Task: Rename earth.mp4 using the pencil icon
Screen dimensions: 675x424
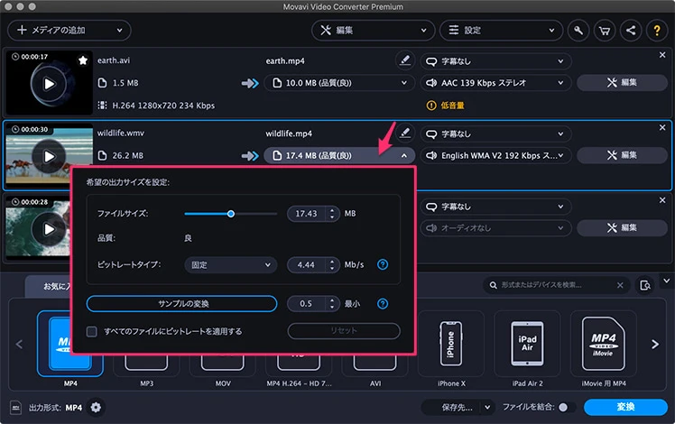Action: point(404,60)
